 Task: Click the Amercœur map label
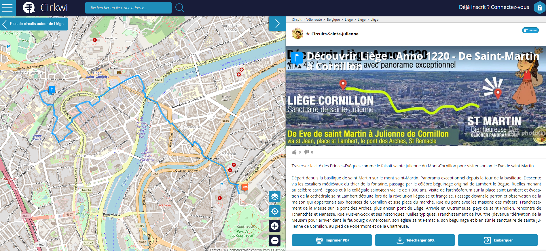click(228, 154)
